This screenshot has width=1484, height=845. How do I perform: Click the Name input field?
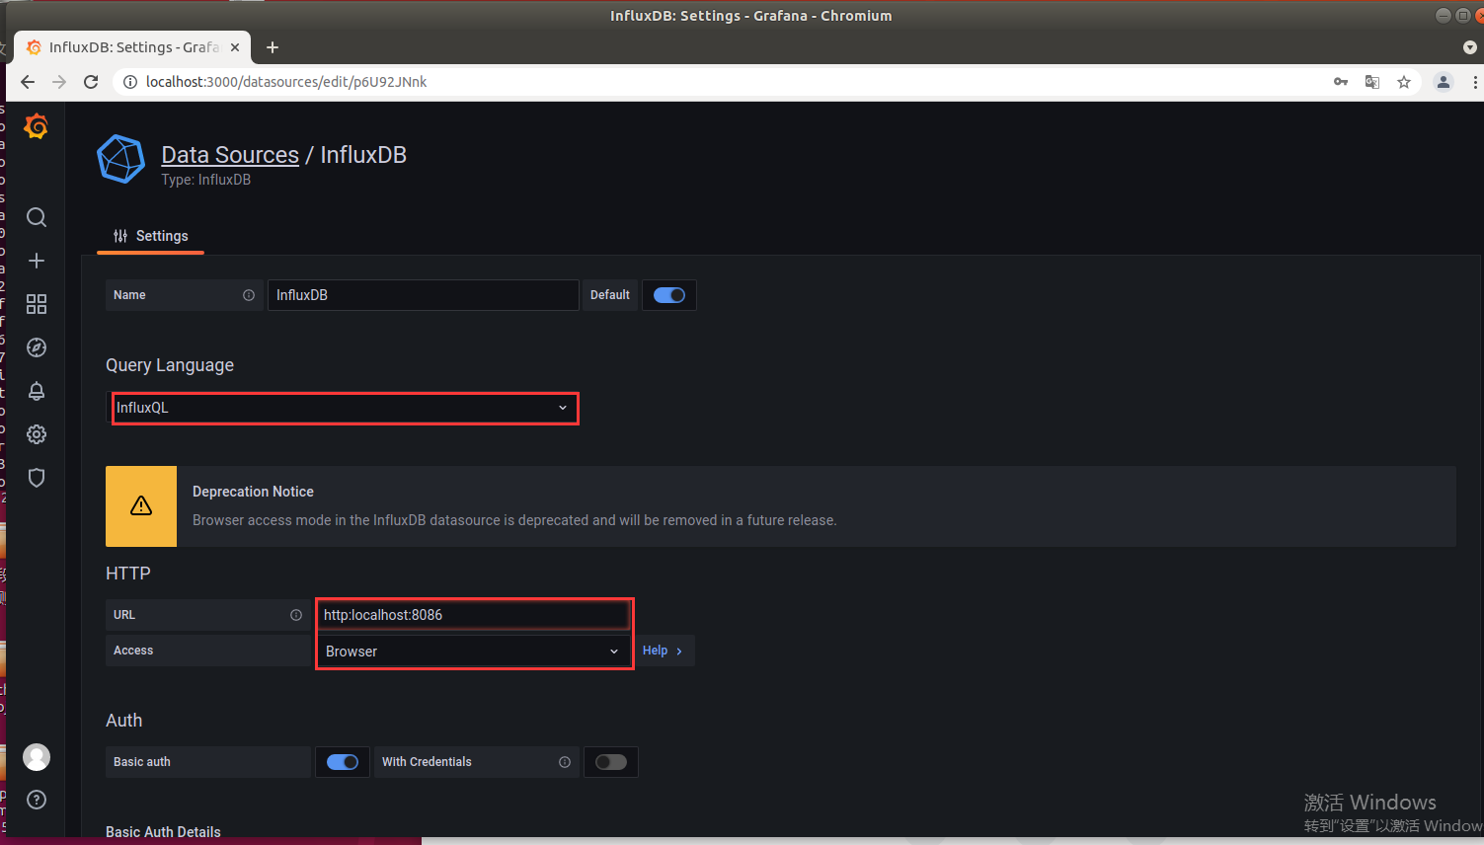click(423, 295)
